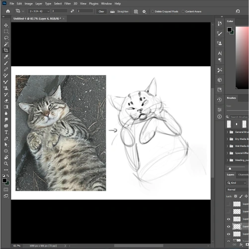Viewport: 249px width, 249px height.
Task: Click the Straighten button
Action: coord(119,11)
